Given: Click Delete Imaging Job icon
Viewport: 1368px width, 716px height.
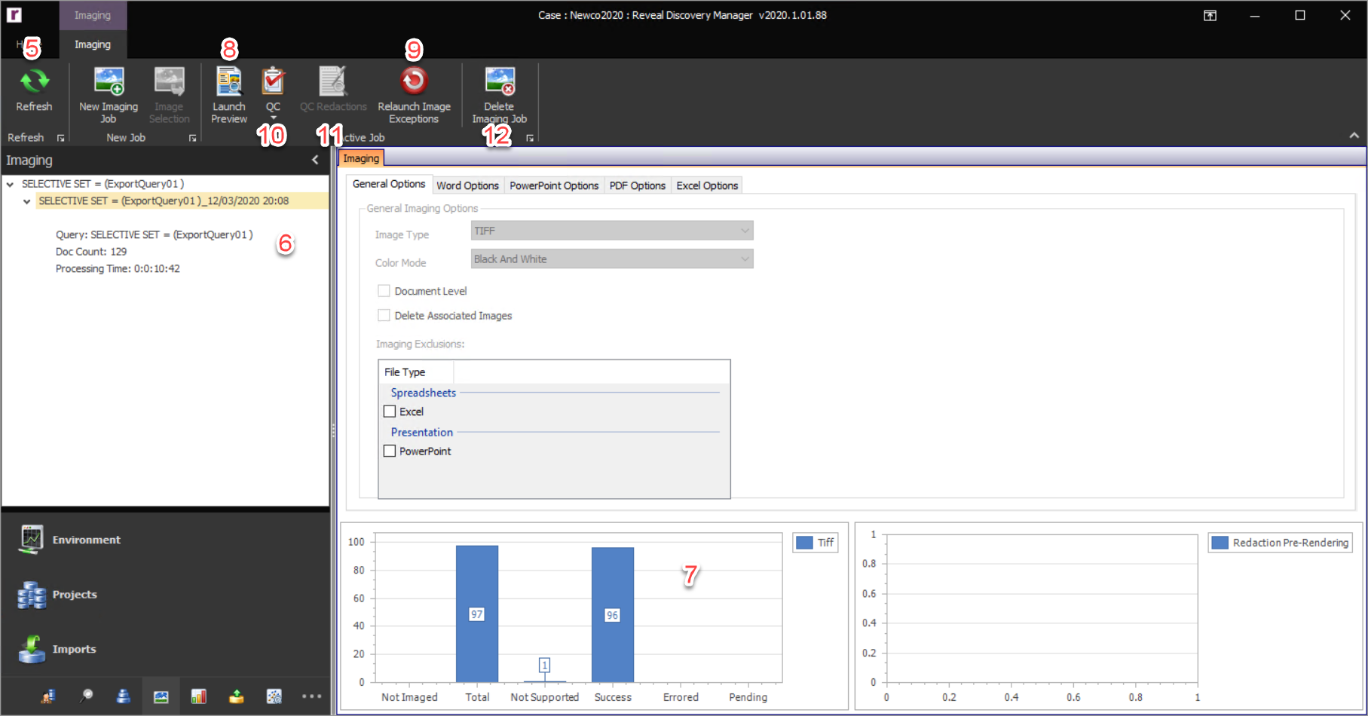Looking at the screenshot, I should (x=499, y=81).
